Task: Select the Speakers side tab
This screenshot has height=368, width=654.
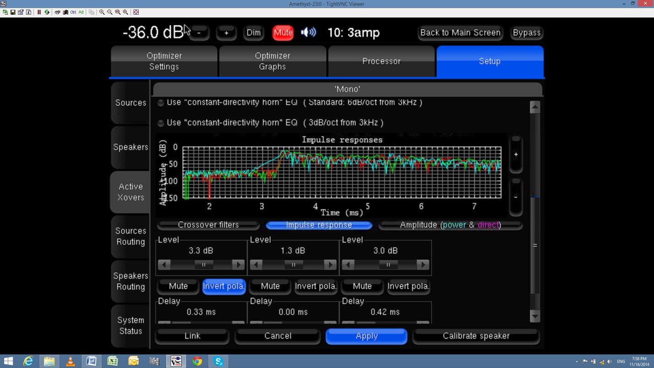Action: tap(130, 147)
